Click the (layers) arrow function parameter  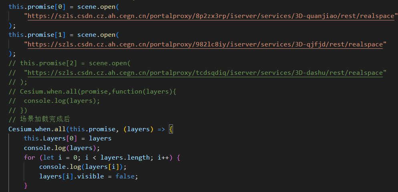coord(138,129)
